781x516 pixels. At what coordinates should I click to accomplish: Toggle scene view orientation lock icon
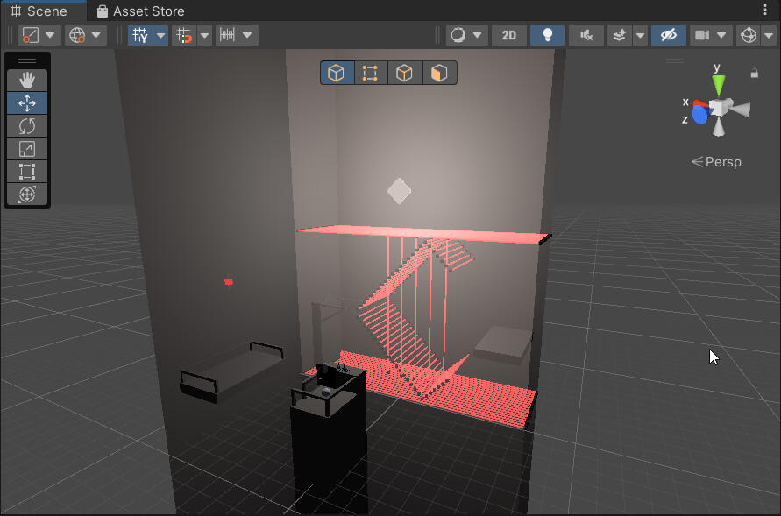pyautogui.click(x=754, y=74)
